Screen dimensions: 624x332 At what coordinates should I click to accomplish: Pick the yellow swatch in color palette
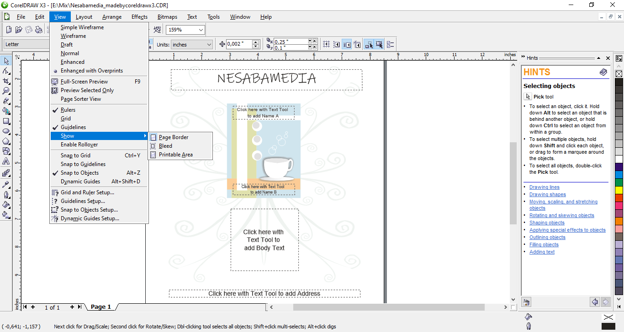(x=619, y=190)
